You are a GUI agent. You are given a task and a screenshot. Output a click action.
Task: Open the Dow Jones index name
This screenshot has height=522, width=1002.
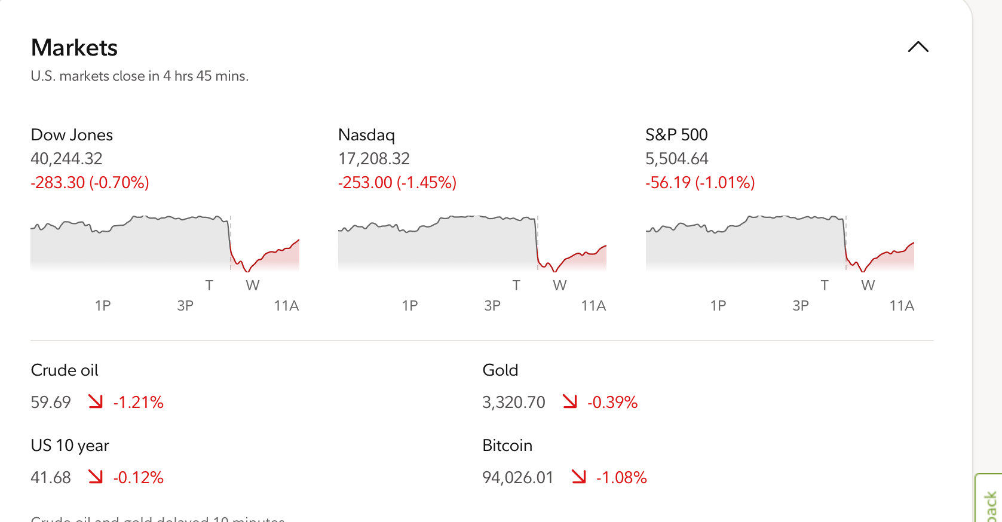coord(72,135)
